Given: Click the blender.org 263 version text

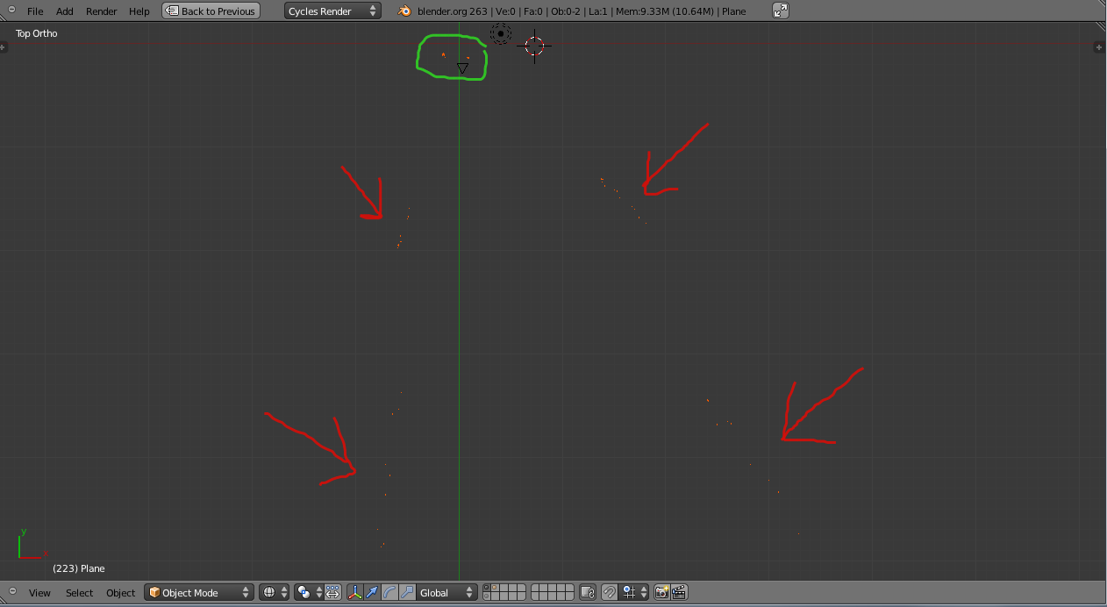Looking at the screenshot, I should coord(453,11).
